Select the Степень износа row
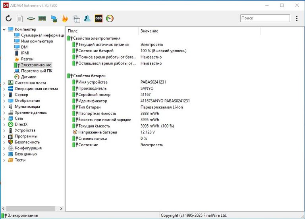This screenshot has height=219, width=305. pos(110,139)
